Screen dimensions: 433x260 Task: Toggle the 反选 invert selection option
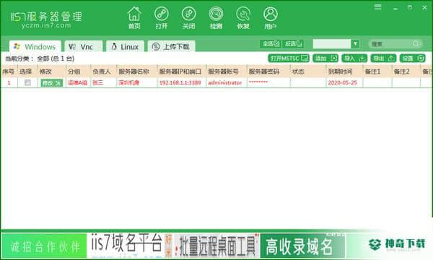click(x=293, y=43)
